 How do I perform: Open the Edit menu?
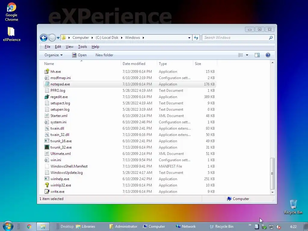point(58,47)
